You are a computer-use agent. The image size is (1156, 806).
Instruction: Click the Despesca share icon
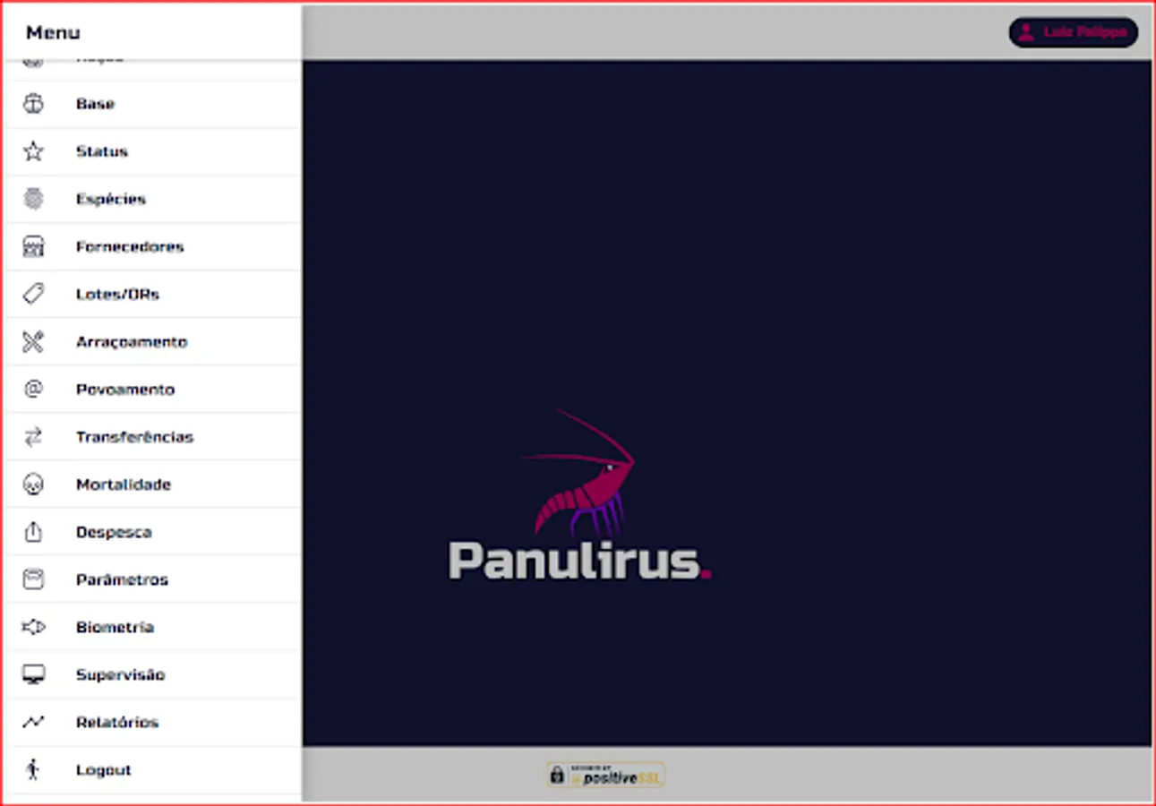pyautogui.click(x=33, y=531)
